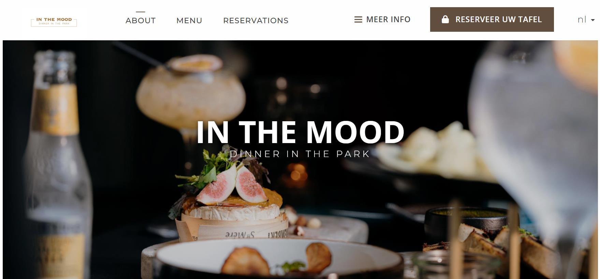Click the active indicator line above ABOUT
The width and height of the screenshot is (600, 279).
(x=141, y=12)
